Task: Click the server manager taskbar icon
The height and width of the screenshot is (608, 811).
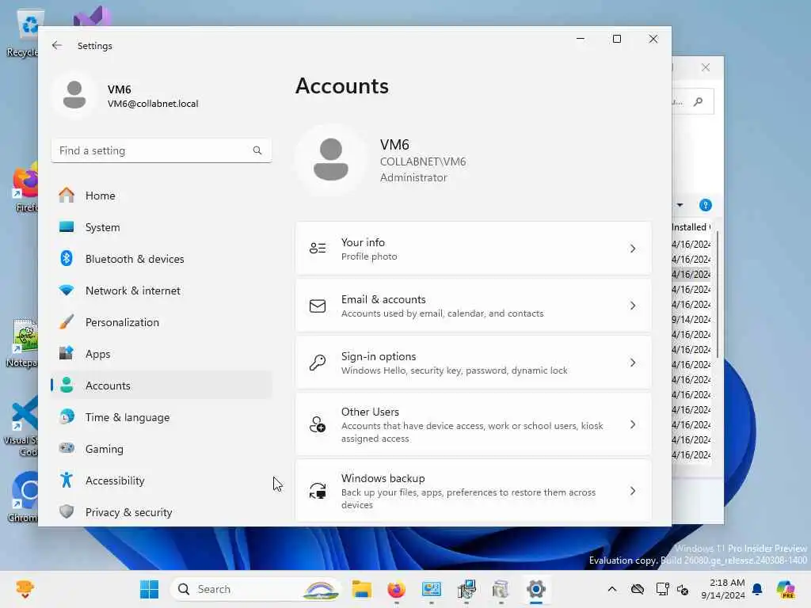Action: point(466,589)
